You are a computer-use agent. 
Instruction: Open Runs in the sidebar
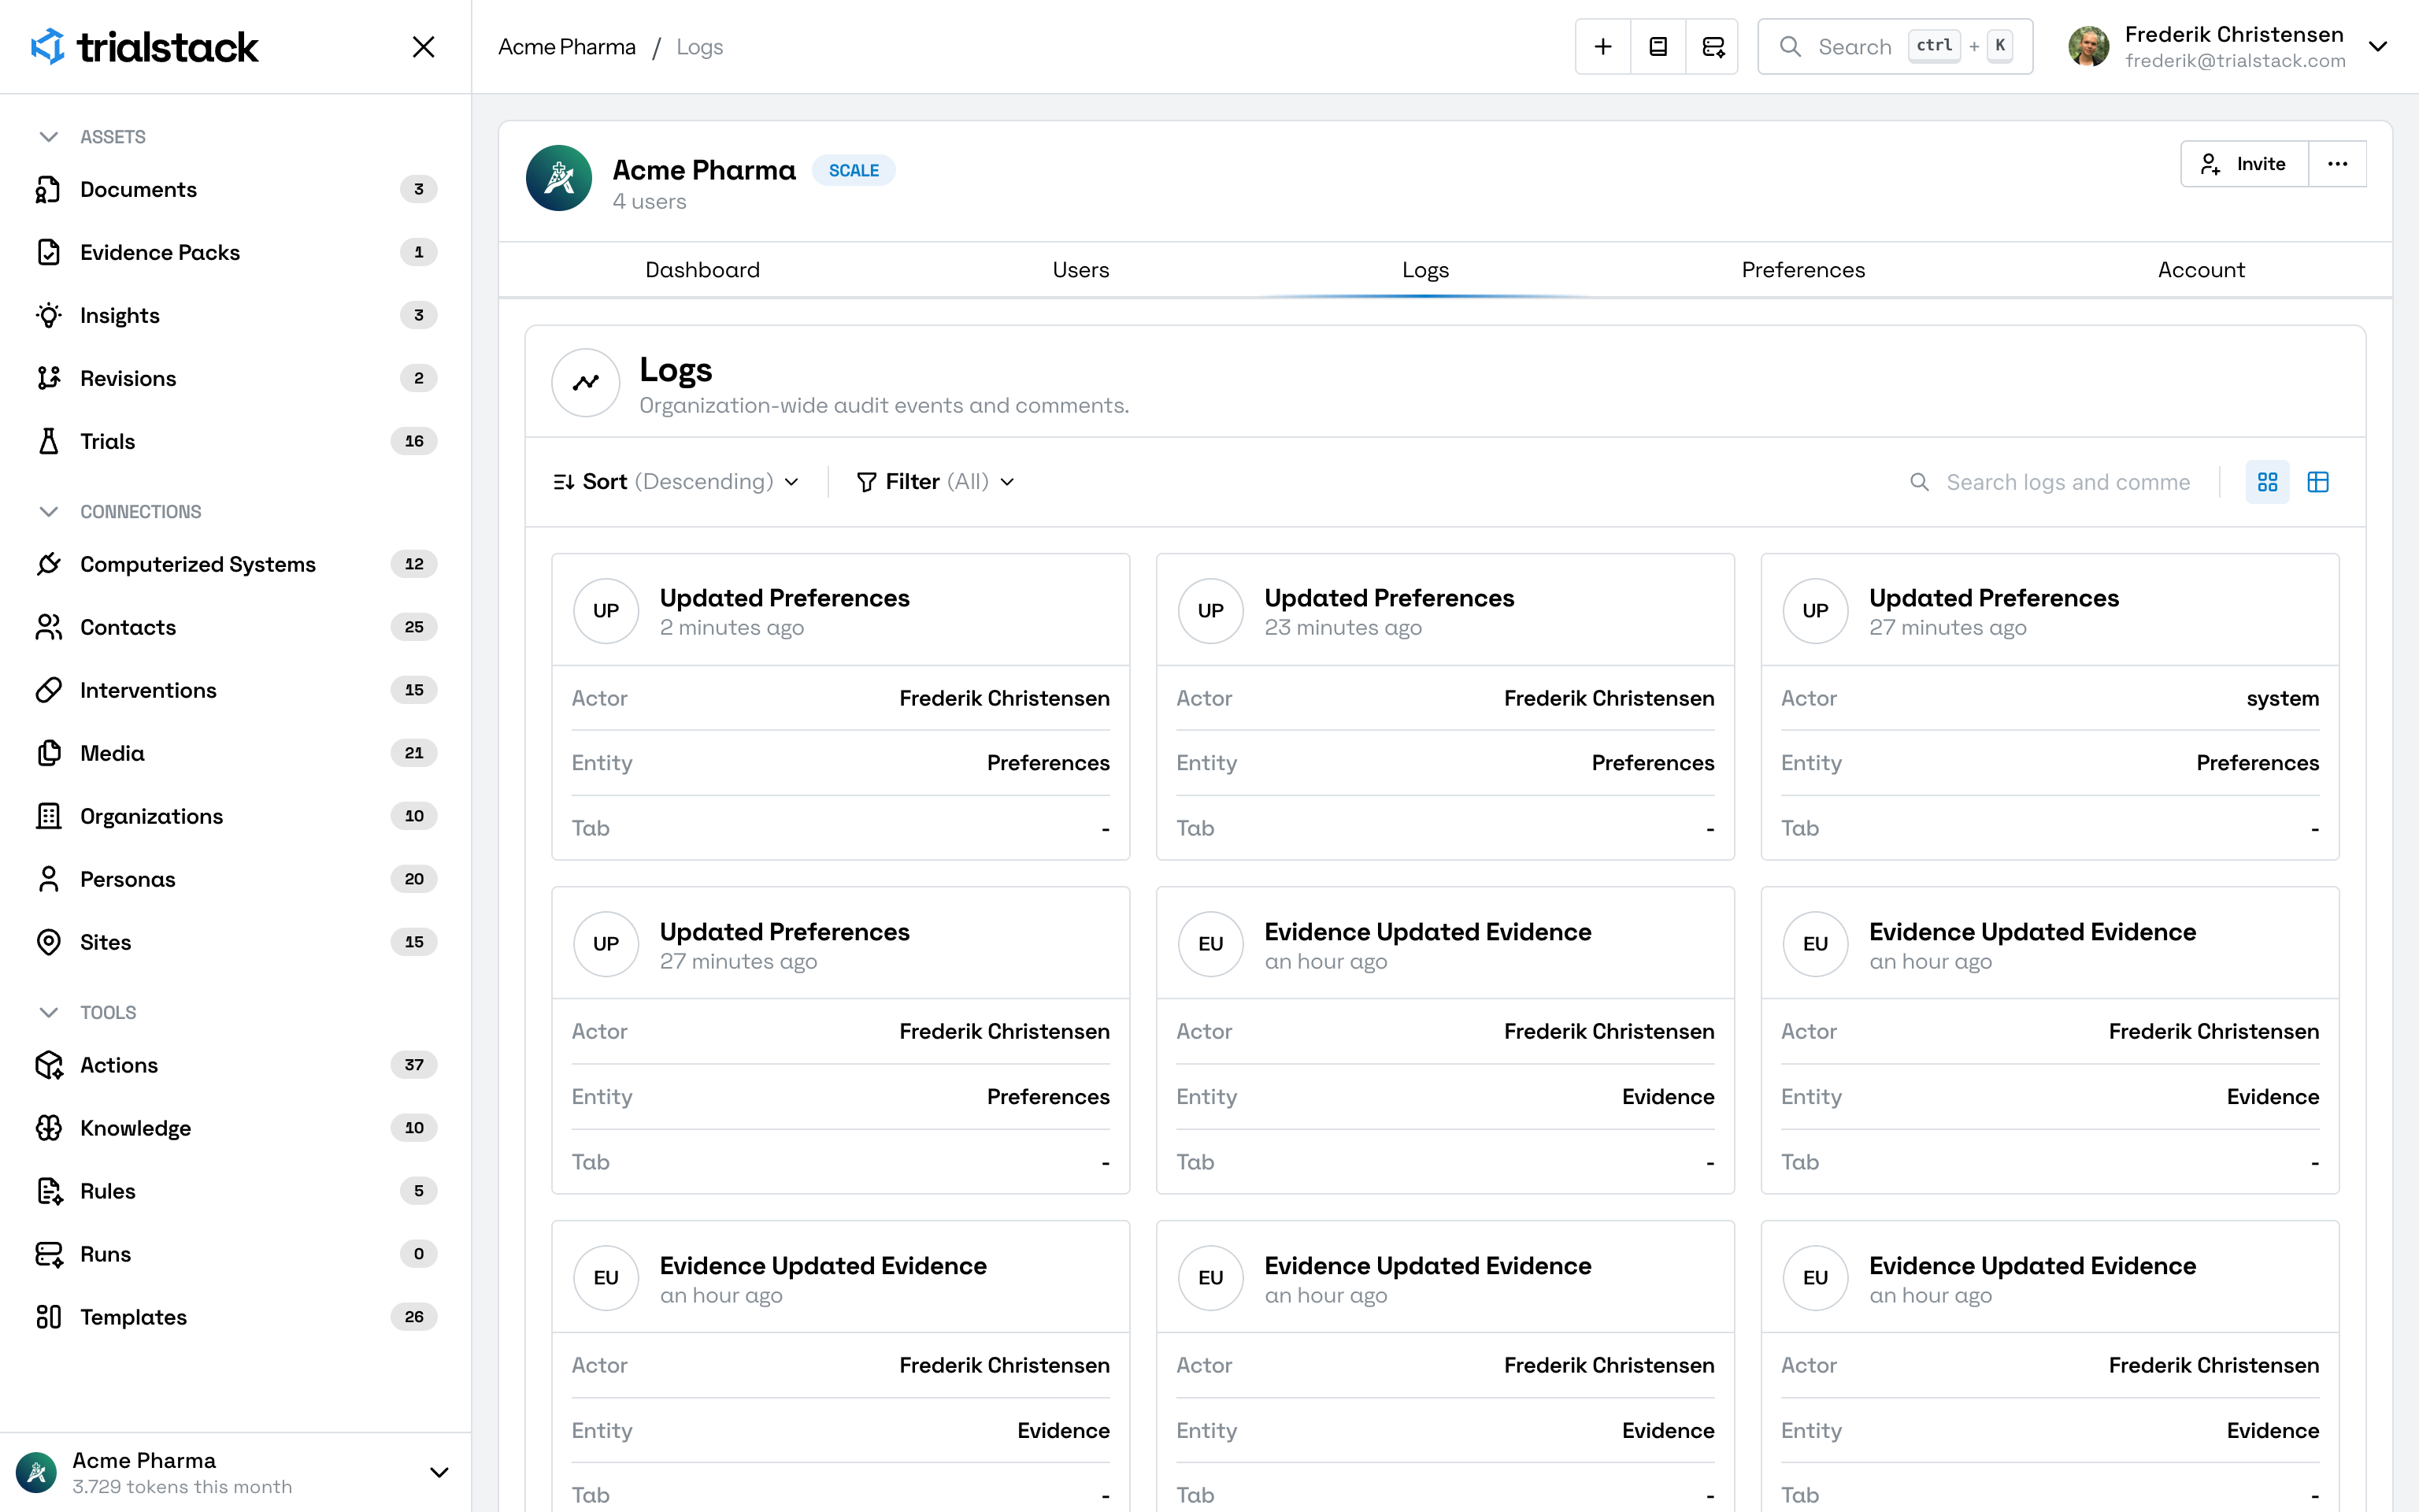(x=236, y=1254)
